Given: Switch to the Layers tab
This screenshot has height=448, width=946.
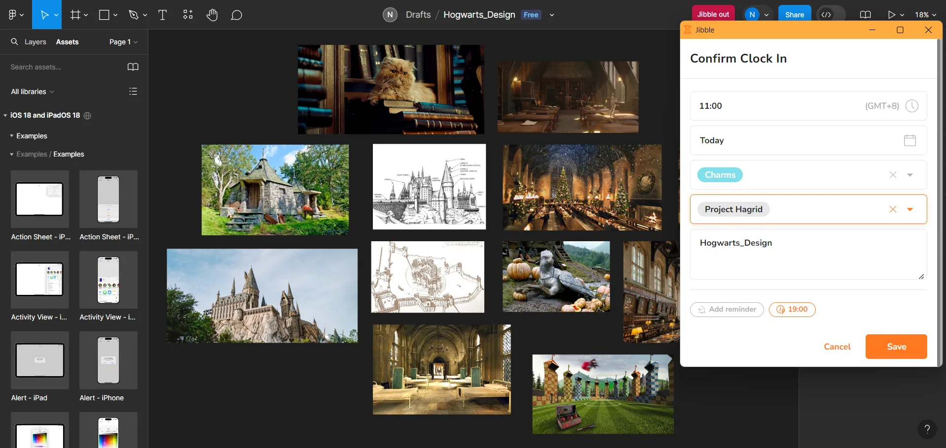Looking at the screenshot, I should click(36, 42).
